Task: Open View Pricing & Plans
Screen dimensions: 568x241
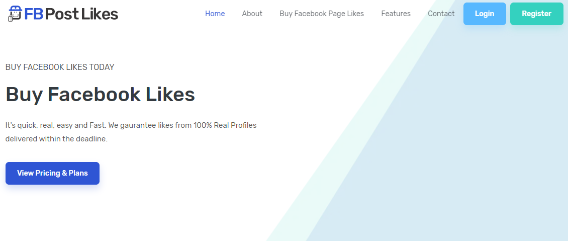Action: (52, 173)
